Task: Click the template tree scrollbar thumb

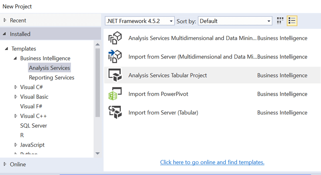Action: coord(98,82)
